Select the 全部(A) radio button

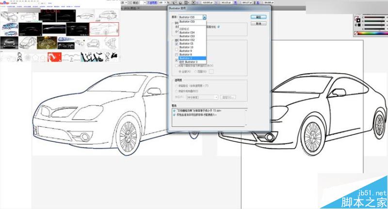pos(180,72)
